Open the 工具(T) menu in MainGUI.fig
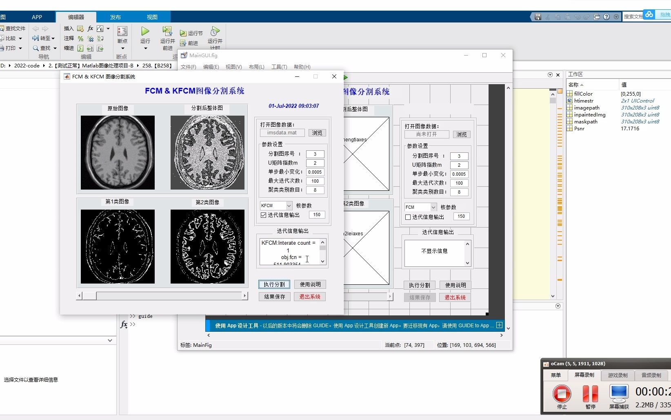Screen dimensions: 671x420 [279, 67]
